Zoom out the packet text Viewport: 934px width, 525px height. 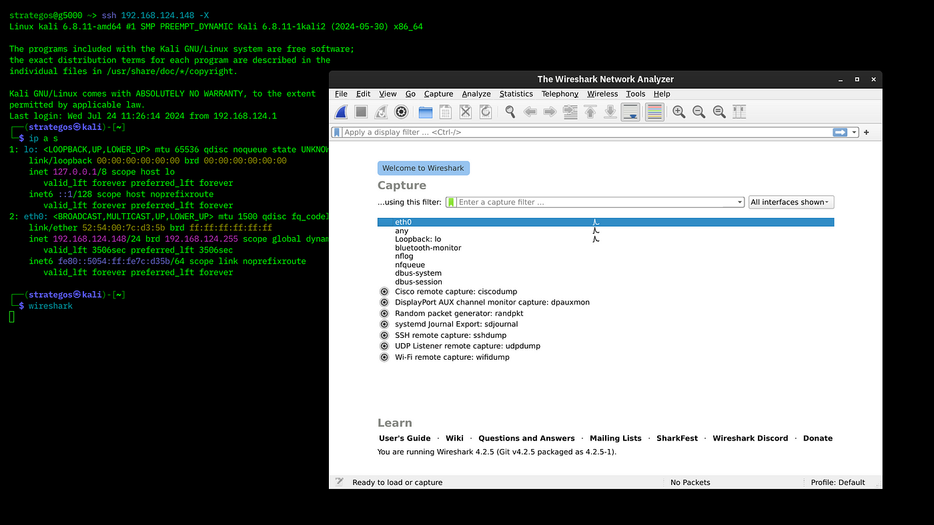[698, 112]
